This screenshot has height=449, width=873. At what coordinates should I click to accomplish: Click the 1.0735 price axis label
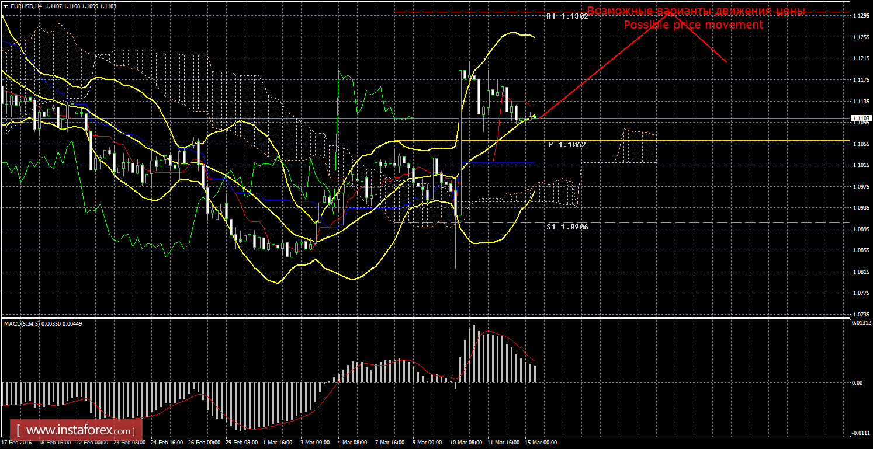[861, 314]
